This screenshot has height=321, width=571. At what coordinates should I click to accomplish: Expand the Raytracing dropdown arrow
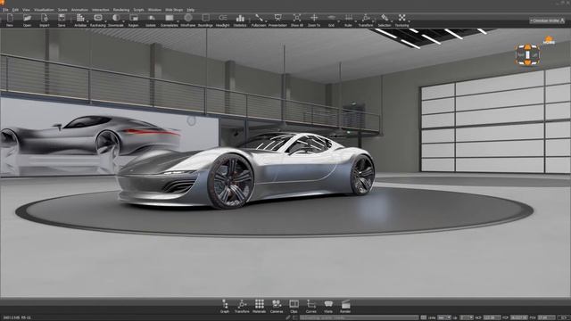105,22
